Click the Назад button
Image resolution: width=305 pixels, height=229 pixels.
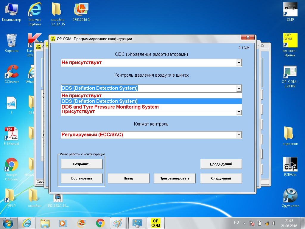pyautogui.click(x=128, y=178)
